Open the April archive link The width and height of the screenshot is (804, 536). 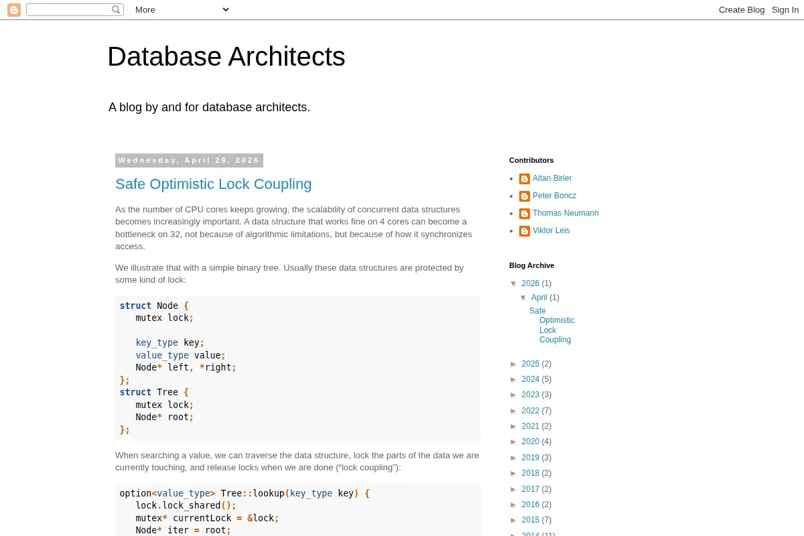click(539, 297)
